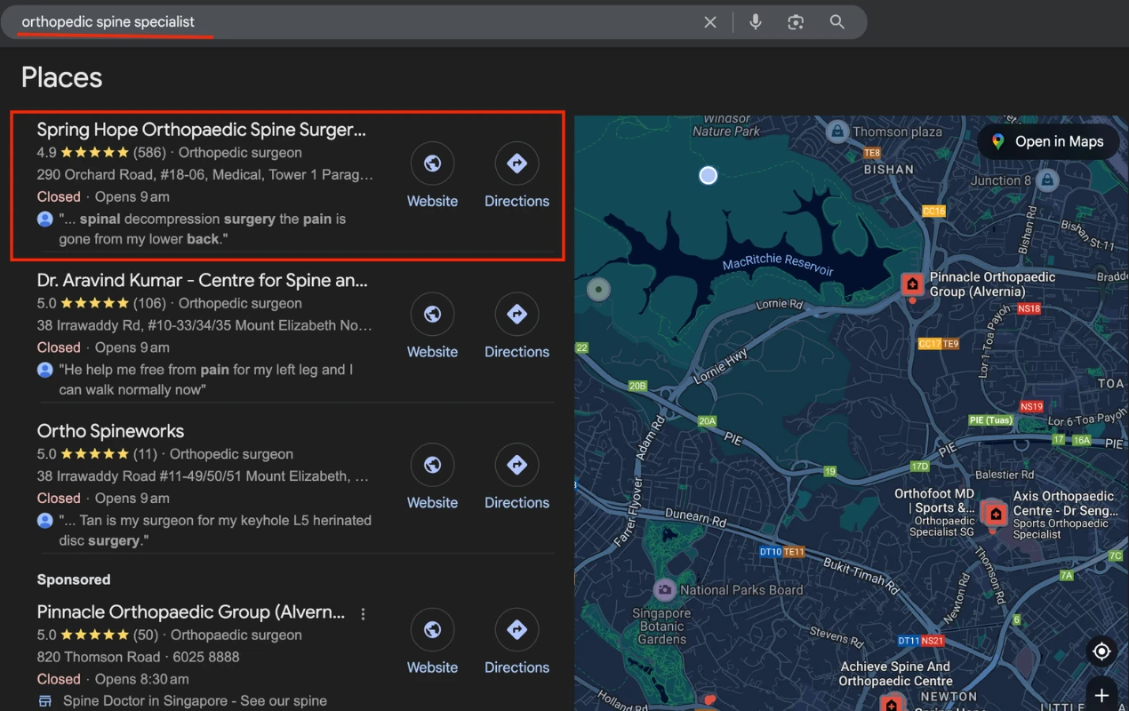The height and width of the screenshot is (711, 1129).
Task: Open Google Lens image search icon
Action: [x=796, y=22]
